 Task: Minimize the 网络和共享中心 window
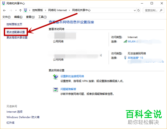pos(142,3)
